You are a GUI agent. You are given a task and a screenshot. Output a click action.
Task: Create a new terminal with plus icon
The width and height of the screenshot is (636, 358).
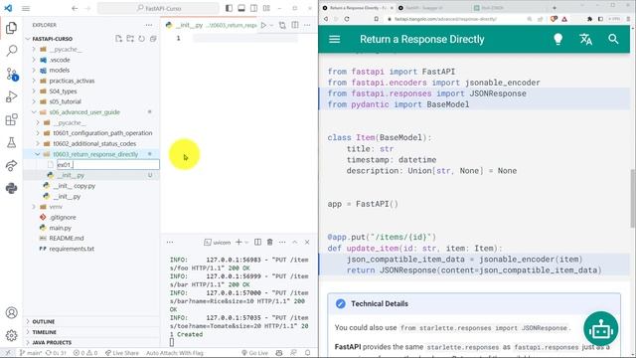pos(238,242)
